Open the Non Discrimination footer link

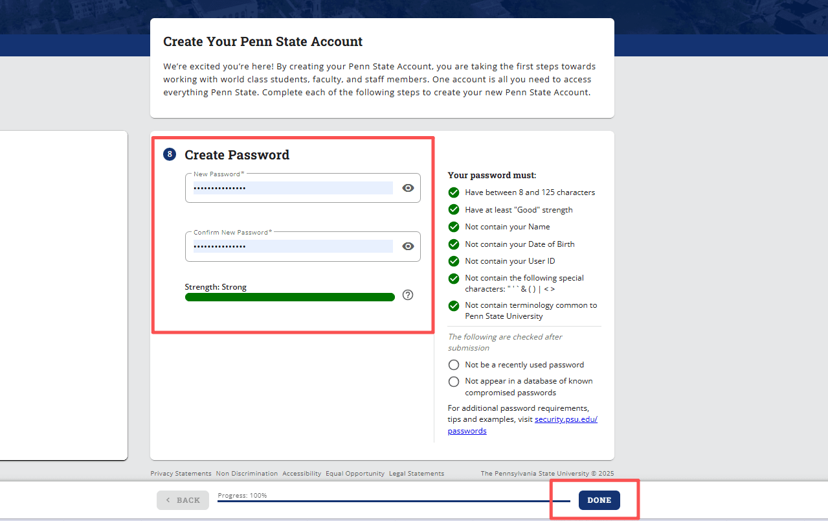[247, 474]
